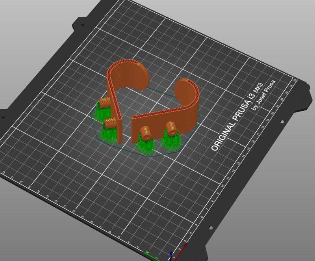Click the red X axis arrow at the origin
Image resolution: width=315 pixels, height=261 pixels.
click(180, 252)
